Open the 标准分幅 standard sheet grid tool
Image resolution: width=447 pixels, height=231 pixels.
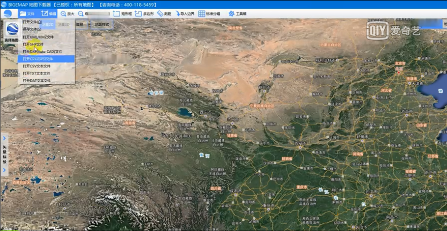(x=209, y=14)
